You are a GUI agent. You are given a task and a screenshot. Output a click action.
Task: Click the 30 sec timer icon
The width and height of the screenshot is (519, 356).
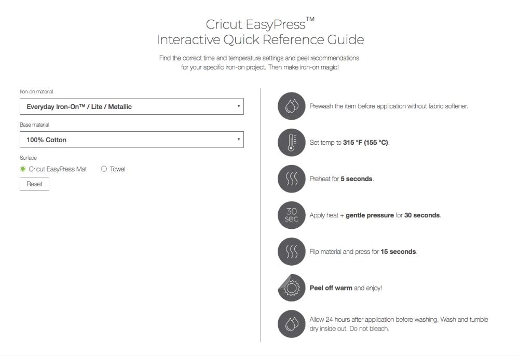(291, 215)
